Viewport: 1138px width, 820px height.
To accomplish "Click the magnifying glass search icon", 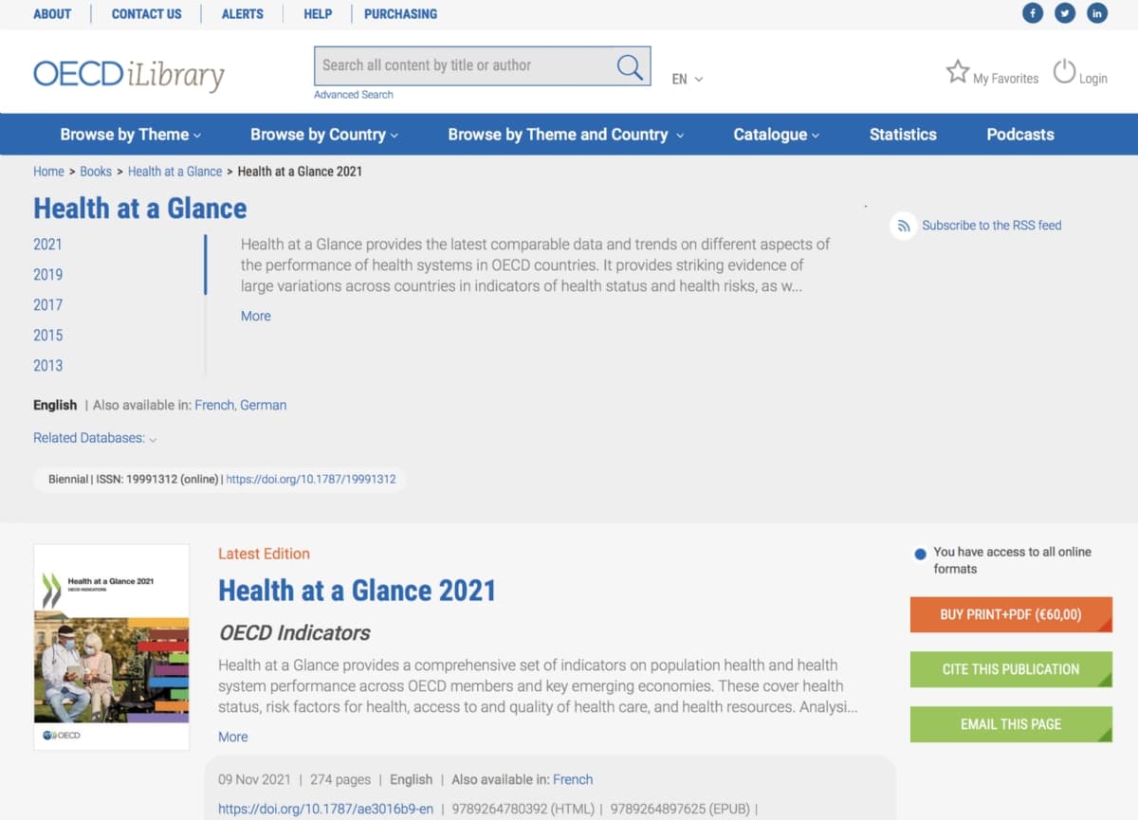I will click(x=630, y=66).
